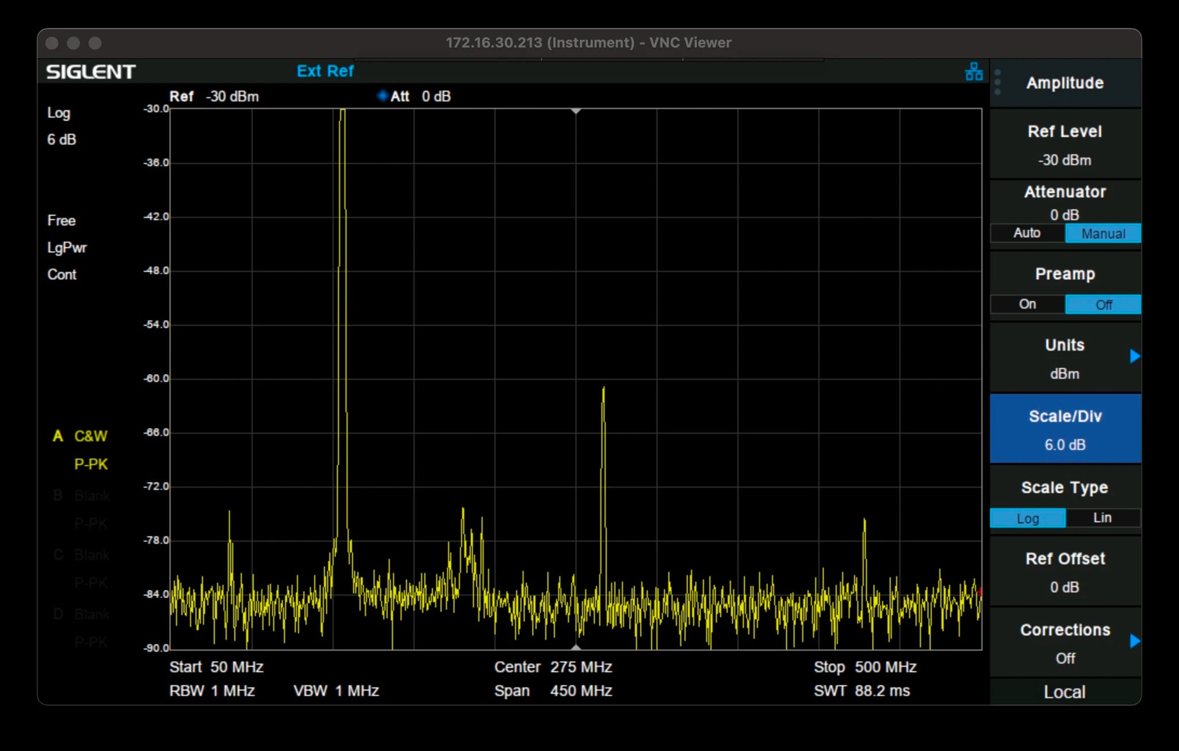This screenshot has width=1179, height=751.
Task: Select the Ref Offset menu item
Action: 1065,572
